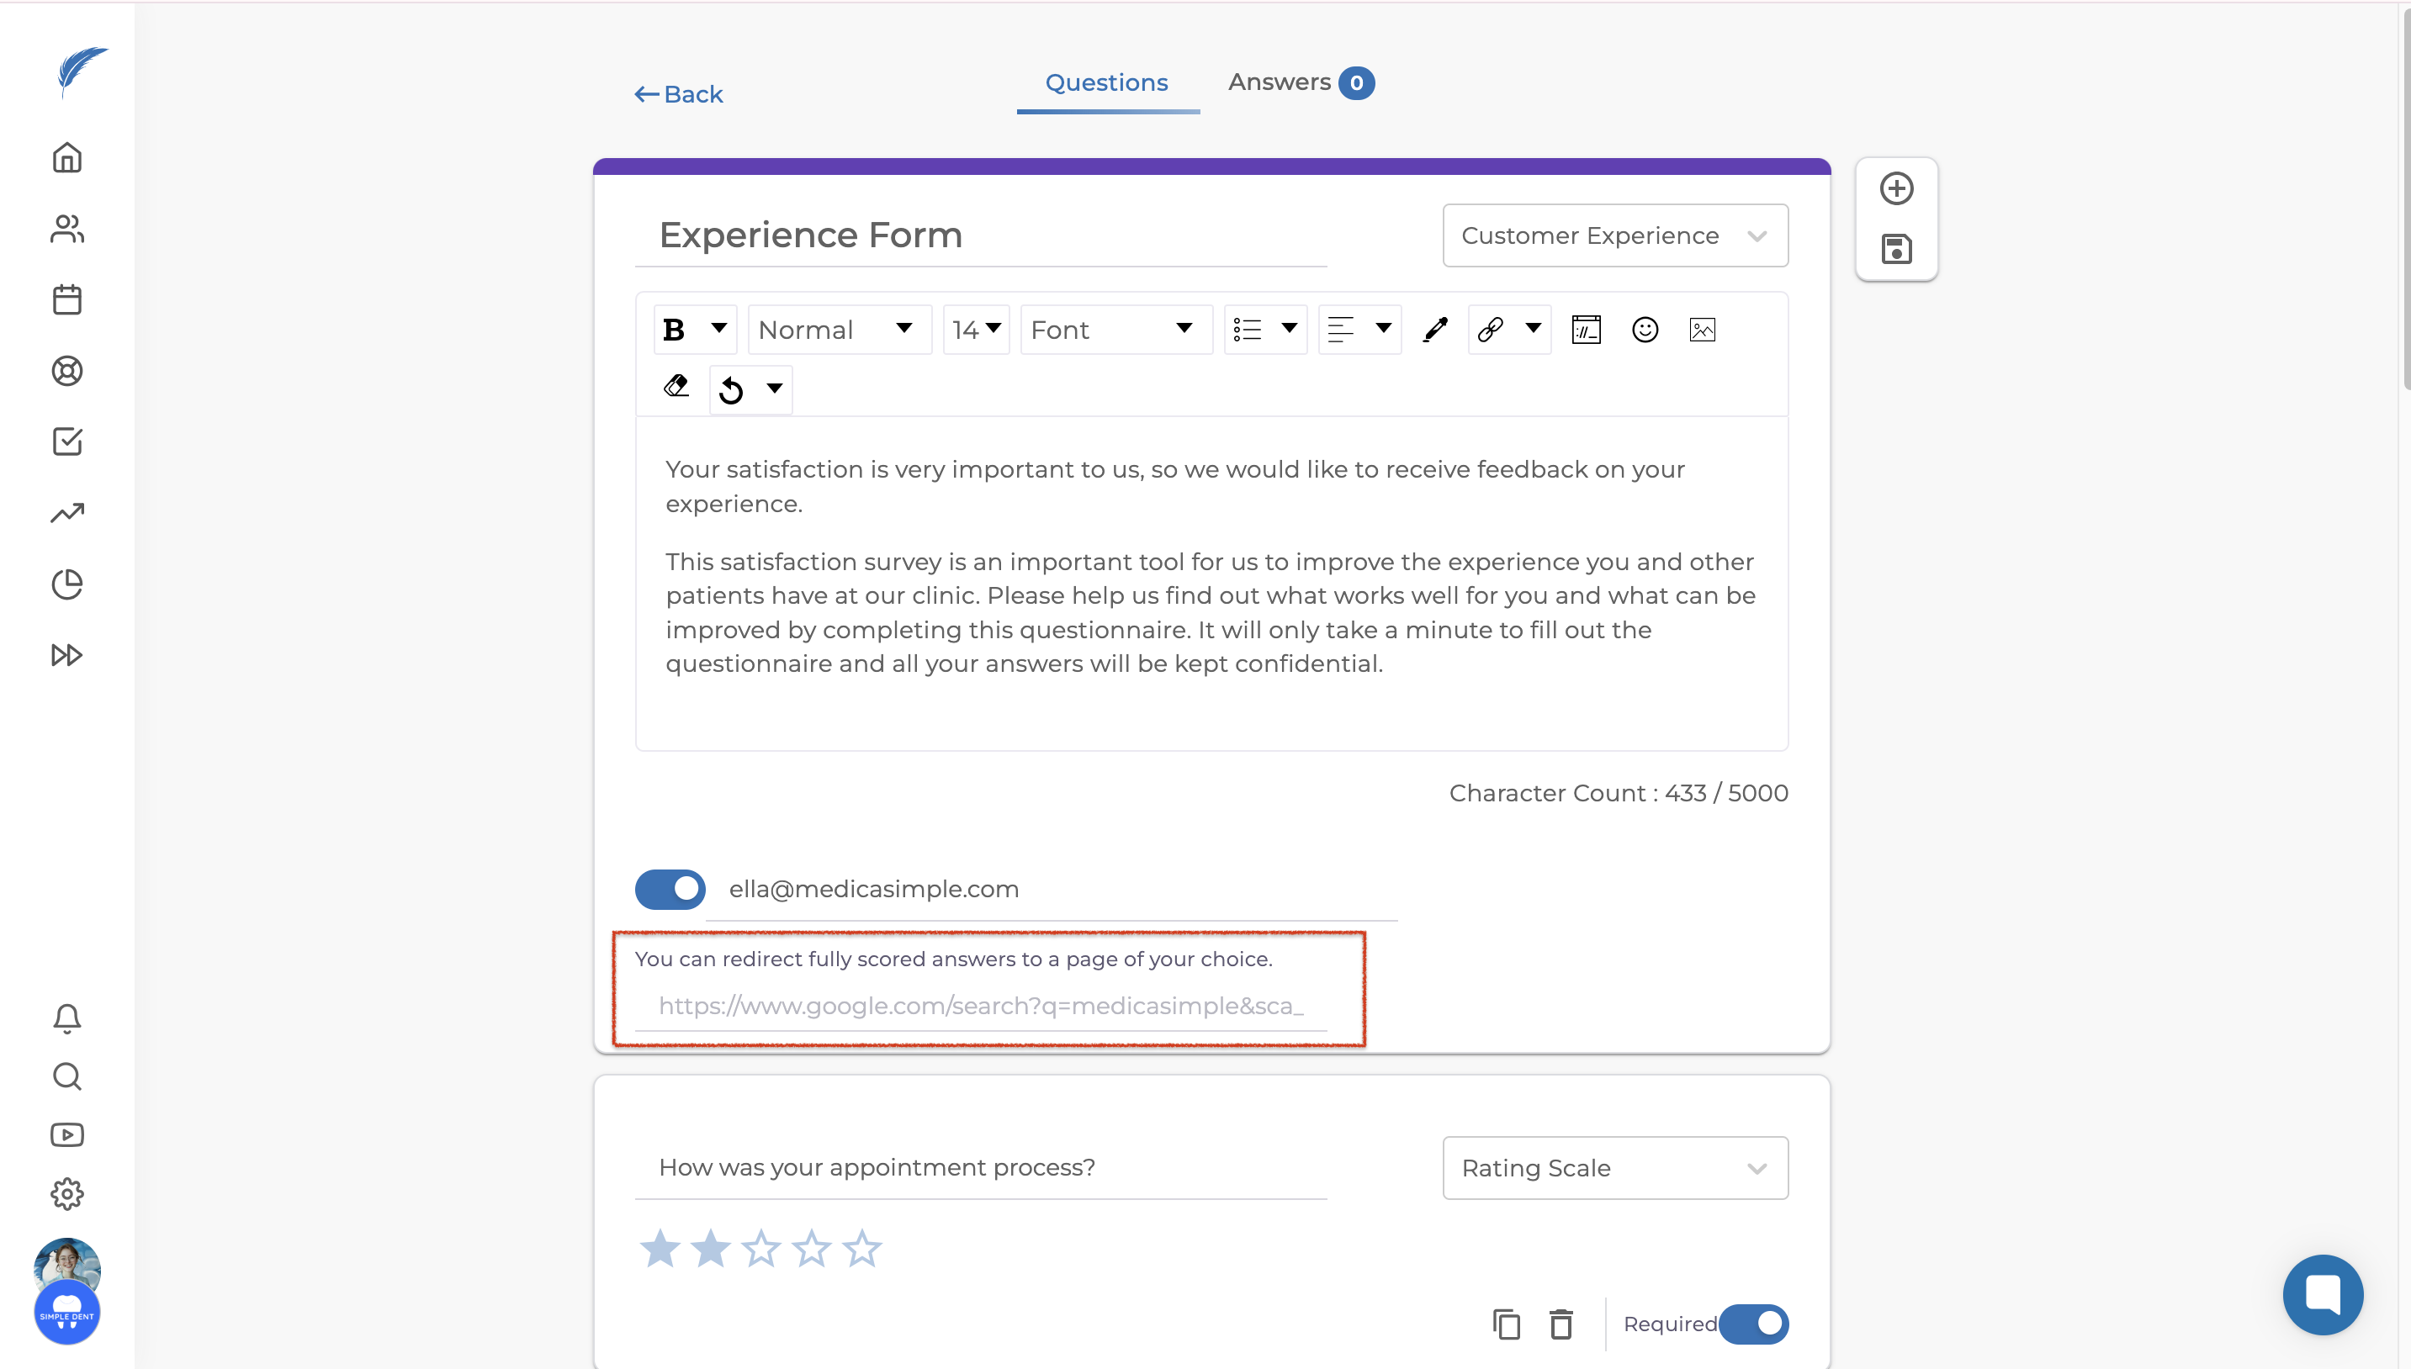Open the Customer Experience dropdown

click(1614, 236)
